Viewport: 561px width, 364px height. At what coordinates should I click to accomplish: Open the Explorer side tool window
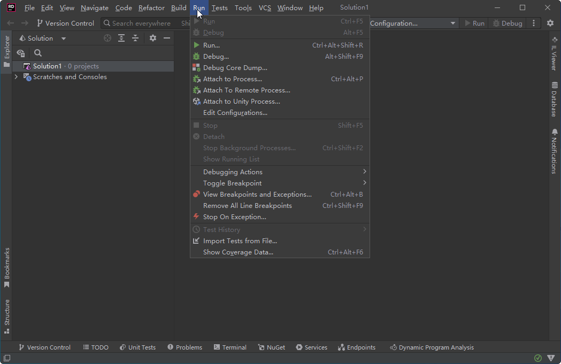tap(6, 52)
